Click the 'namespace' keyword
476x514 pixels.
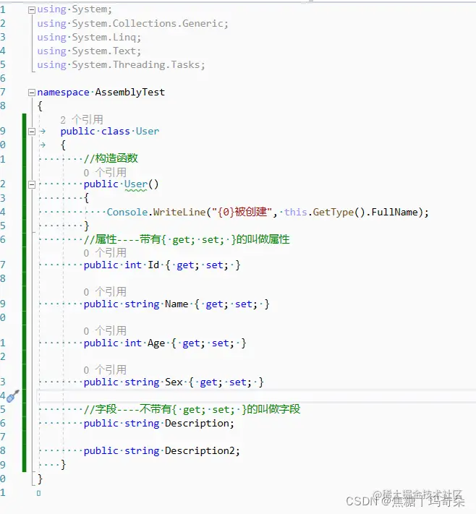(x=63, y=93)
